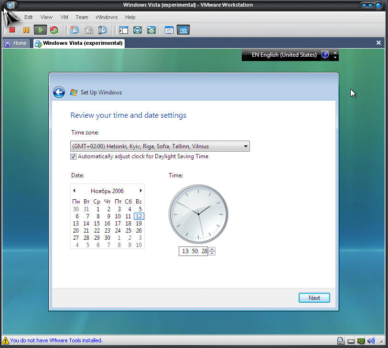This screenshot has height=348, width=388.
Task: Click the analog clock face
Action: pos(198,214)
